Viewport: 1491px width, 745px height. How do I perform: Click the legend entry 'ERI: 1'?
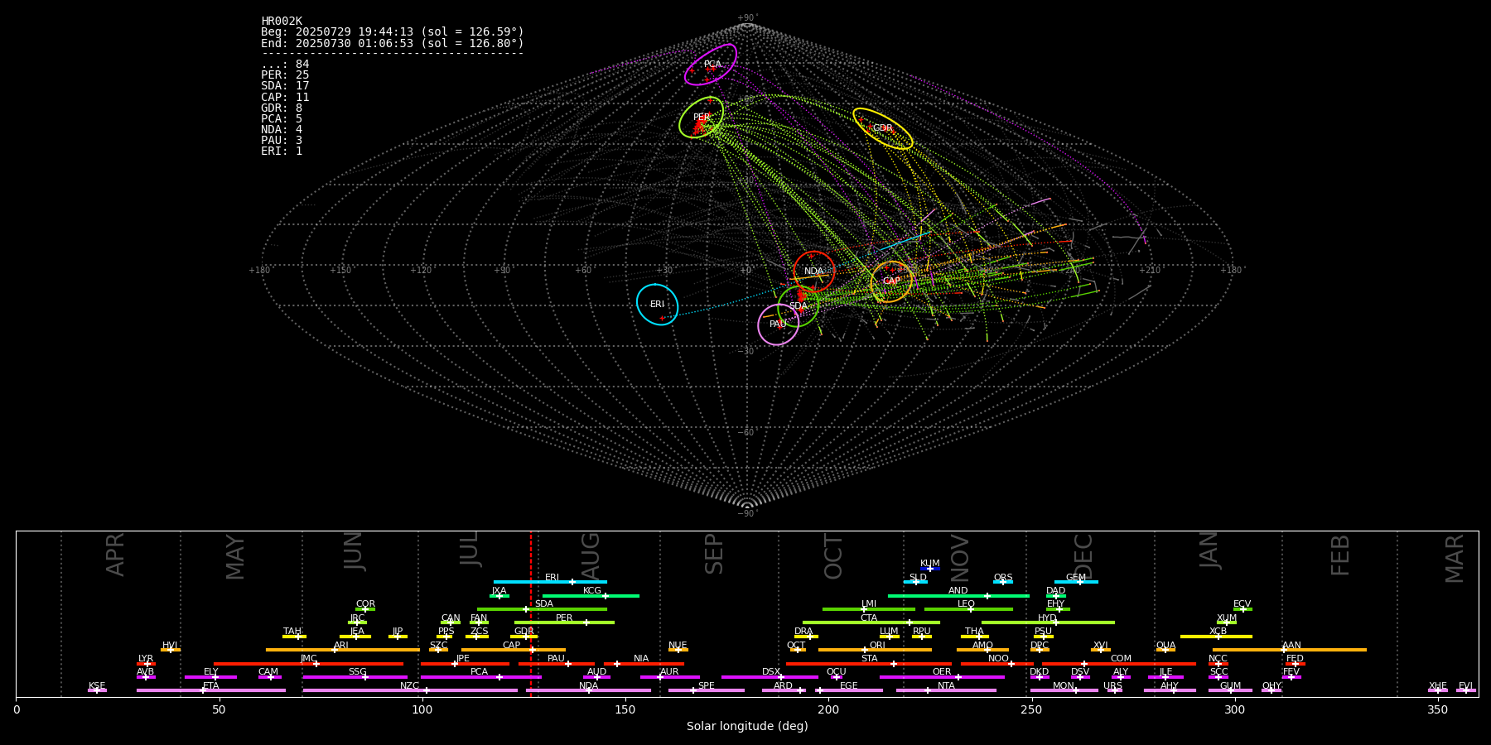[x=282, y=151]
